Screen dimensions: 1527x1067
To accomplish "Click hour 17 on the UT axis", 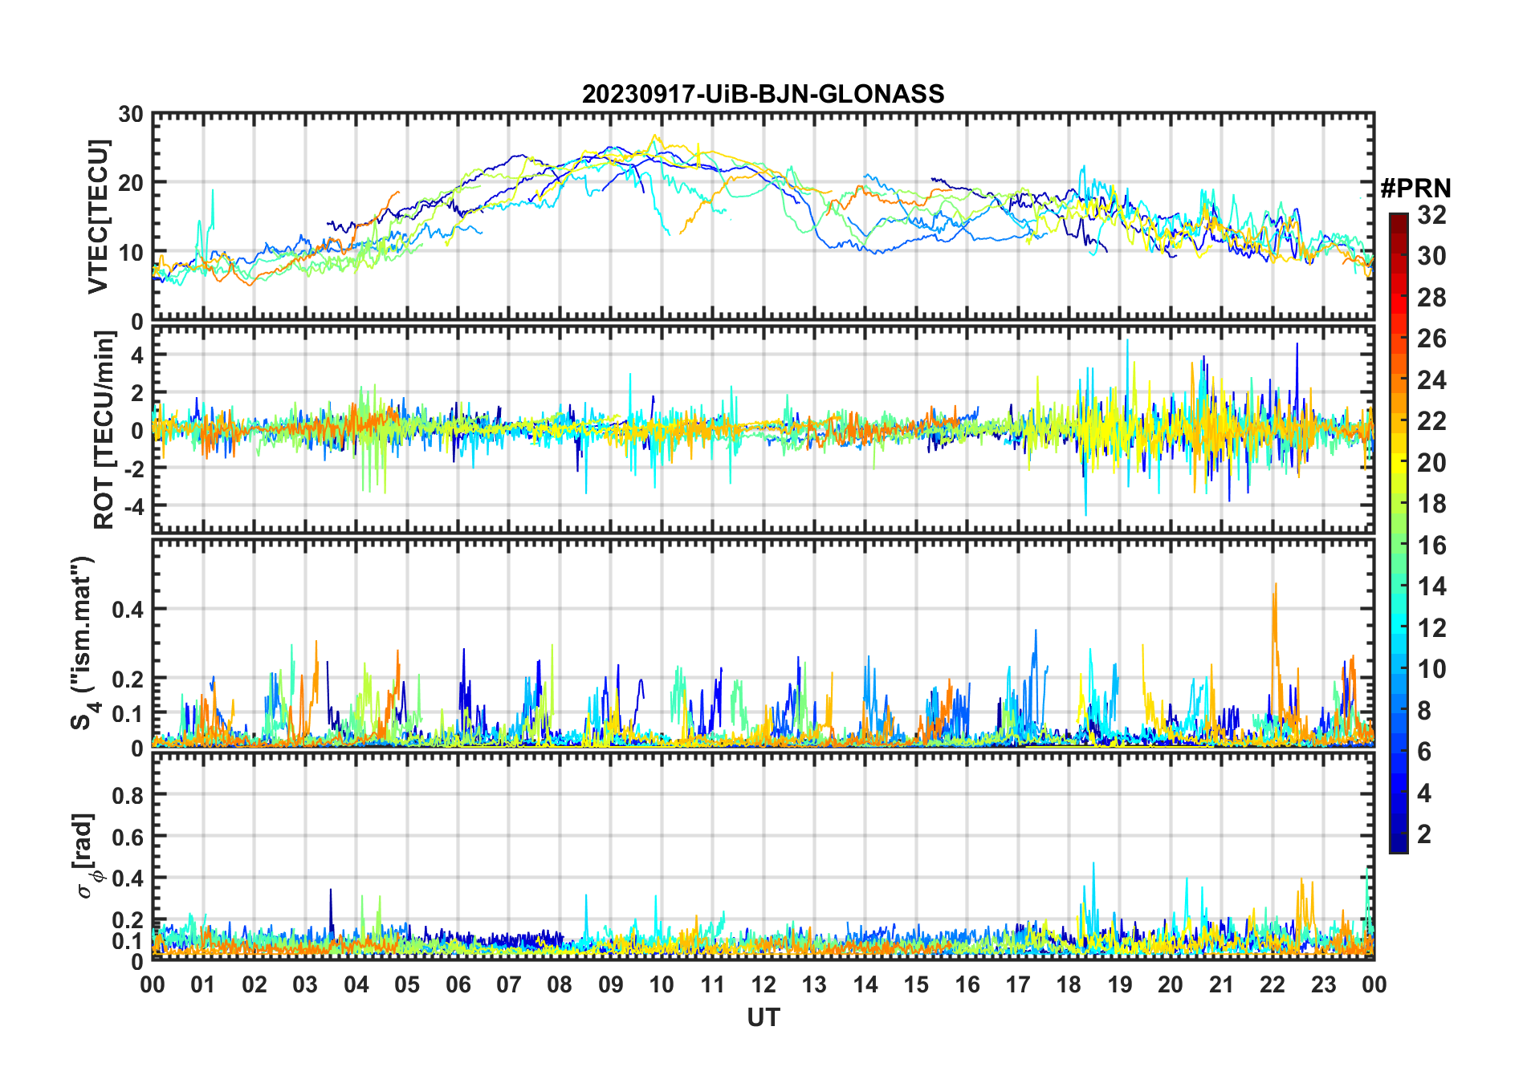I will 1018,984.
